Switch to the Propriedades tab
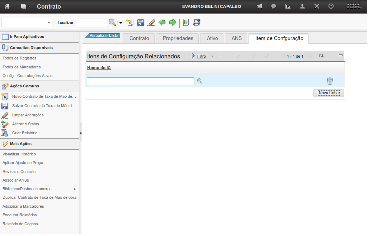 tap(178, 38)
